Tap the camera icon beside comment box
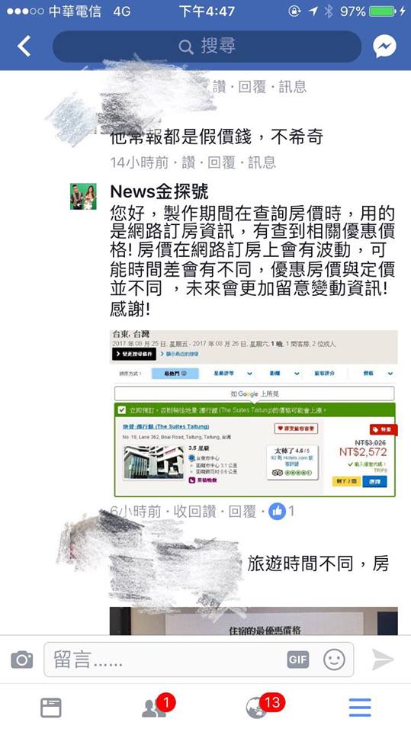Image resolution: width=411 pixels, height=732 pixels. (21, 660)
